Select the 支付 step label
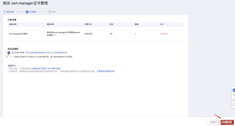The image size is (235, 126). (54, 12)
